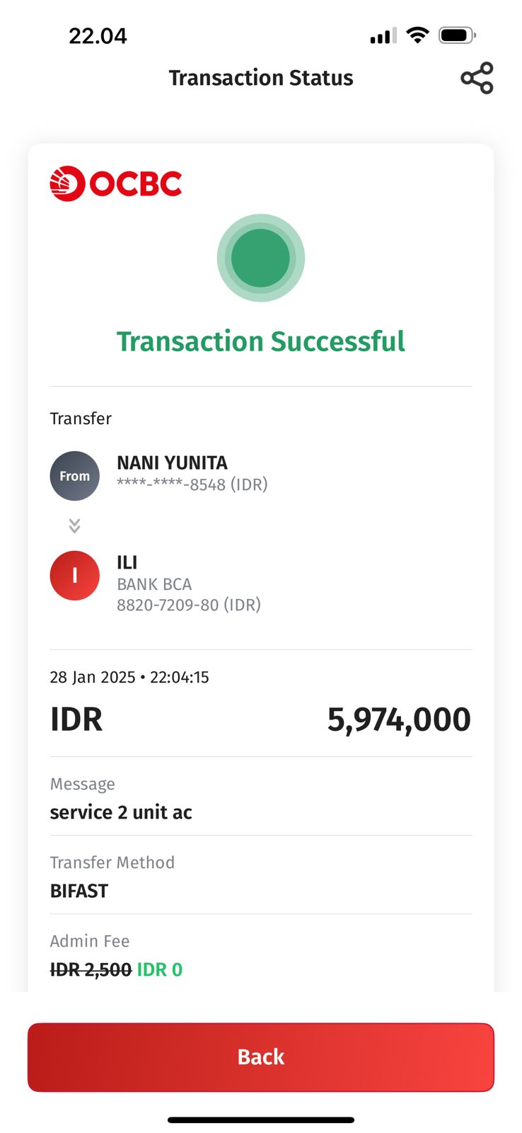This screenshot has width=522, height=1133.
Task: Click the green IDR 0 admin fee
Action: pyautogui.click(x=160, y=969)
